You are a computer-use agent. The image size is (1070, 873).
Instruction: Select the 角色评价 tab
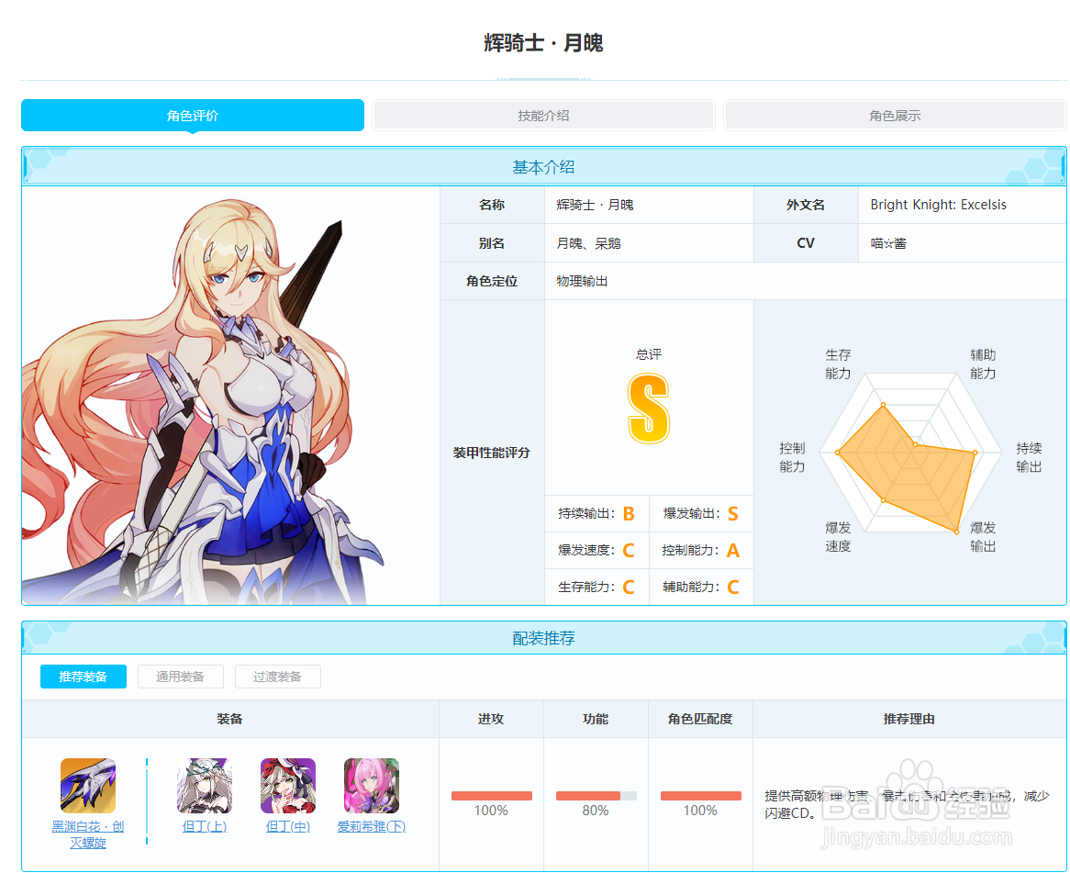[192, 115]
